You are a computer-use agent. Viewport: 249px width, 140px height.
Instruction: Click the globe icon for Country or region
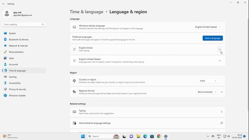point(74,81)
